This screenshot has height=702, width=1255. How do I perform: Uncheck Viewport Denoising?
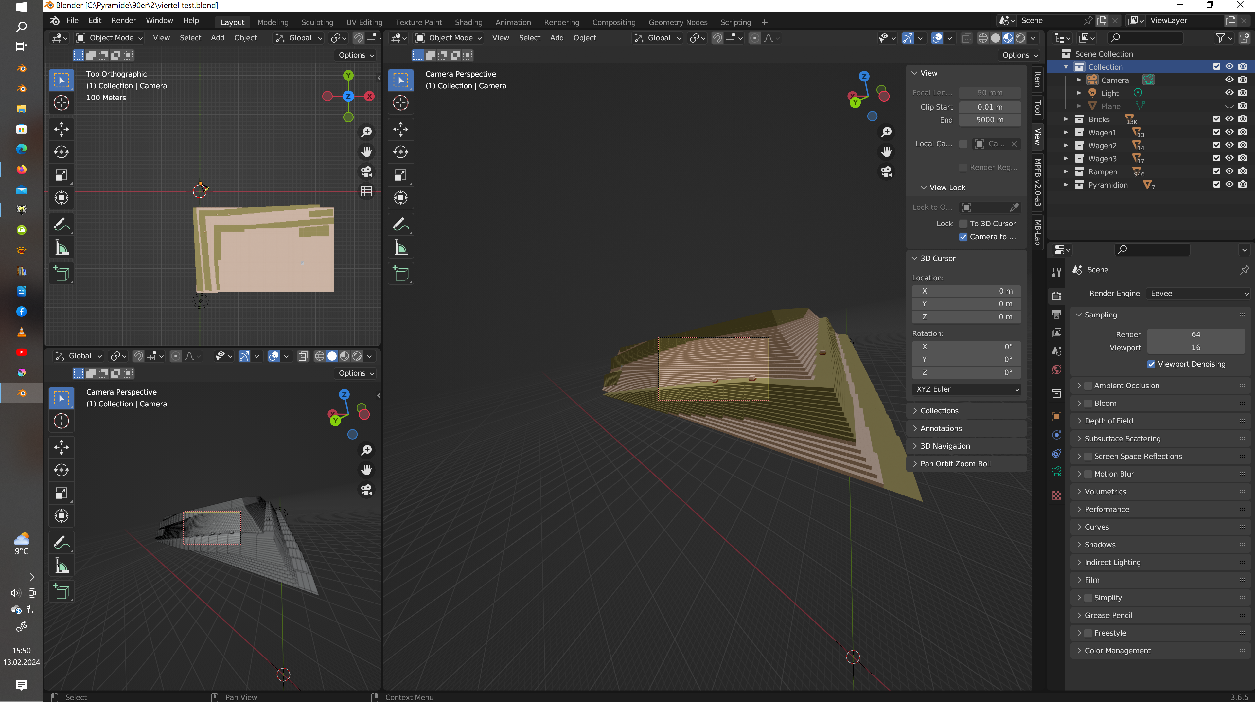[1151, 364]
